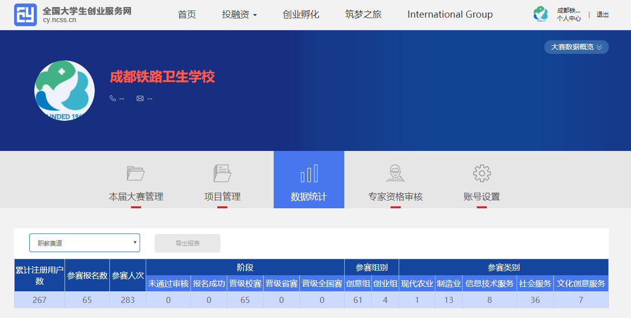Open the 职教赛道 track selector
This screenshot has height=318, width=631.
85,243
